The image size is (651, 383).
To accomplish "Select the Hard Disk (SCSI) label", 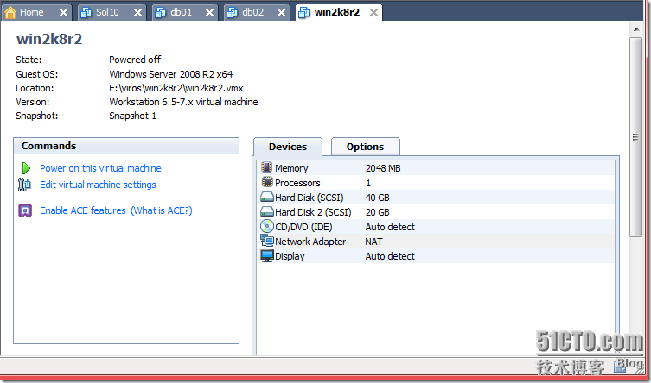I will tap(310, 198).
